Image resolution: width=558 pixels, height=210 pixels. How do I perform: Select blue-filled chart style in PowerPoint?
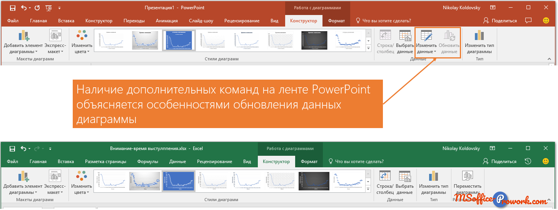pos(179,40)
